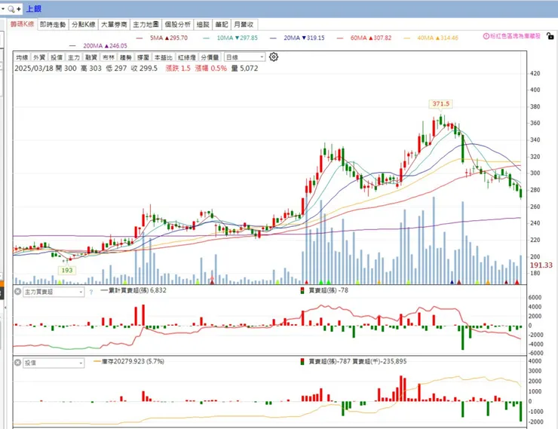This screenshot has width=558, height=429.
Task: Go to the 追蹤 tab
Action: tap(203, 25)
